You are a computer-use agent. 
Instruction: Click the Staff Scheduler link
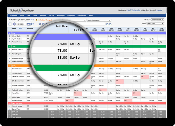click(x=134, y=10)
